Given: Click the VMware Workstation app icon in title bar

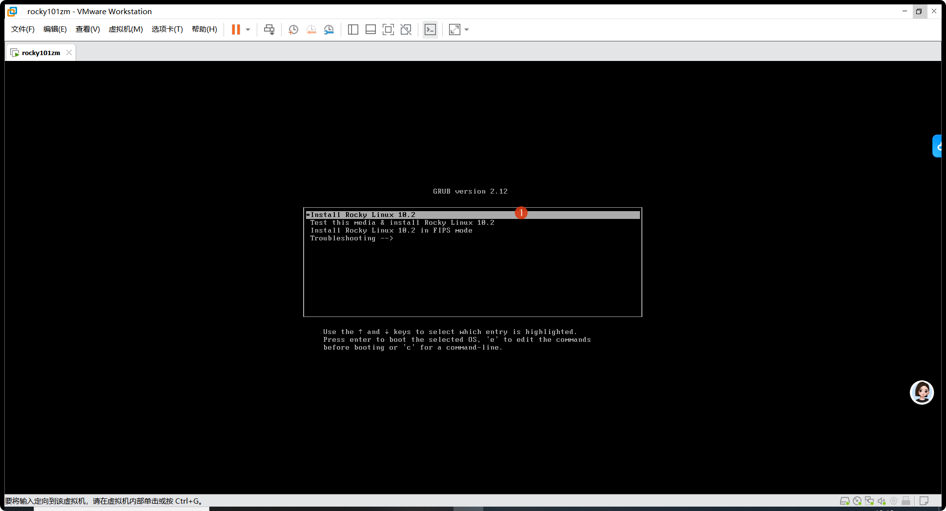Looking at the screenshot, I should click(12, 11).
